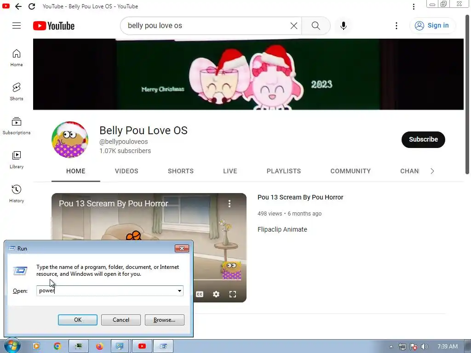Viewport: 471px width, 353px height.
Task: Open YouTube settings three-dot menu near Sign in
Action: tap(396, 26)
